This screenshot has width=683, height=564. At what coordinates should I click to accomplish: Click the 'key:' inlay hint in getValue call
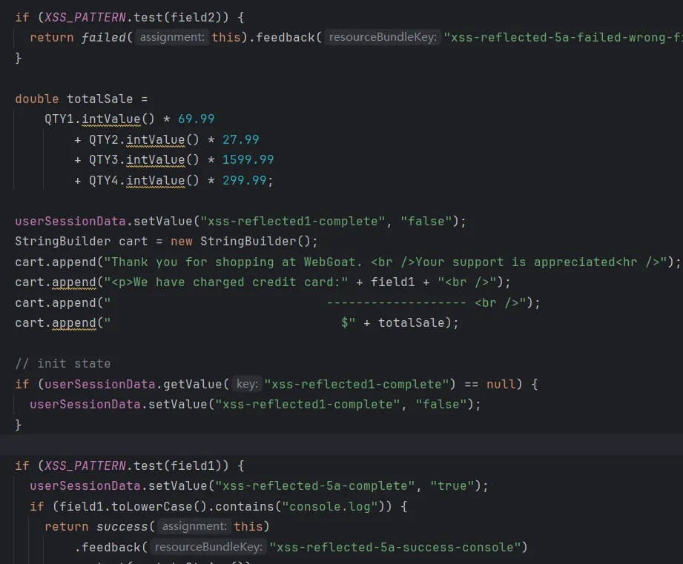click(246, 384)
